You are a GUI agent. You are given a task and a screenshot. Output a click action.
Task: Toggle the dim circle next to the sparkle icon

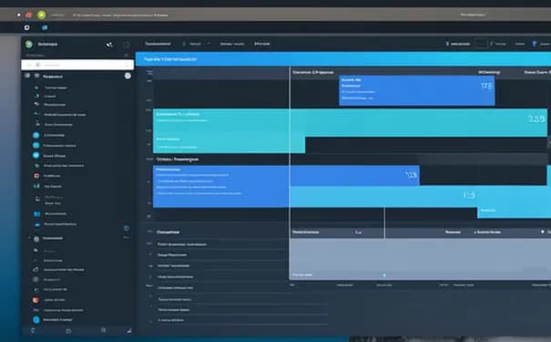pos(127,45)
